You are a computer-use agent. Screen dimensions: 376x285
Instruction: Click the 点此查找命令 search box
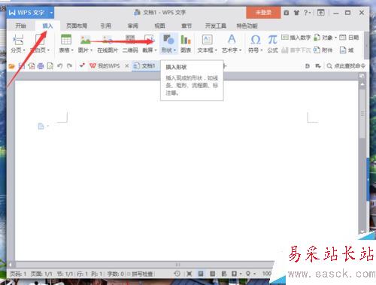[x=346, y=66]
